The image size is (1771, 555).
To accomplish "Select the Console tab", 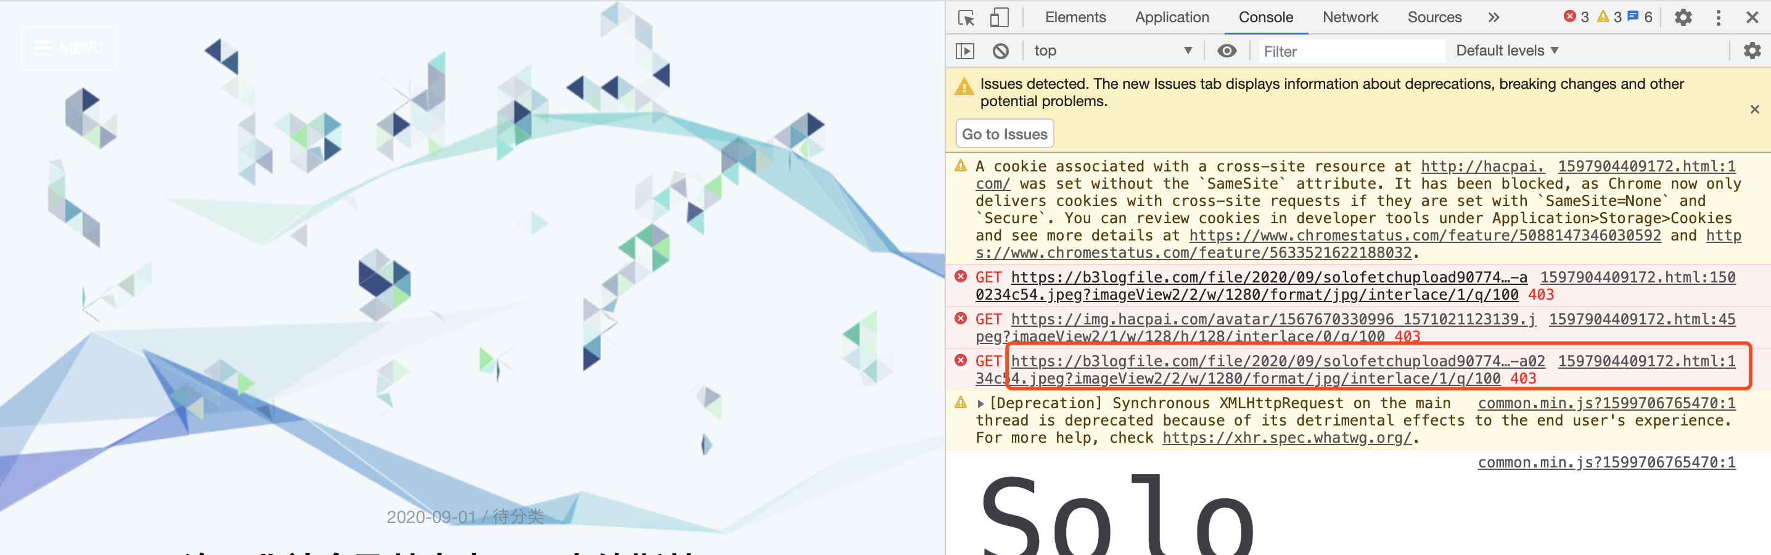I will tap(1266, 17).
